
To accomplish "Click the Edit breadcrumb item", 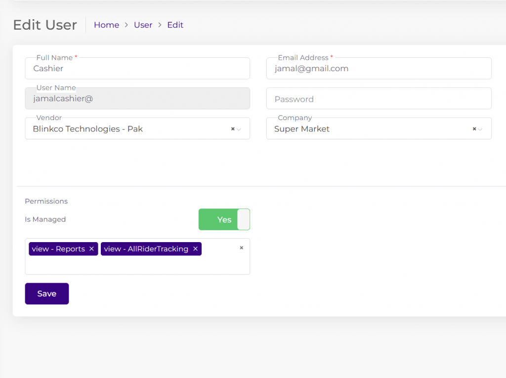I will pos(175,25).
